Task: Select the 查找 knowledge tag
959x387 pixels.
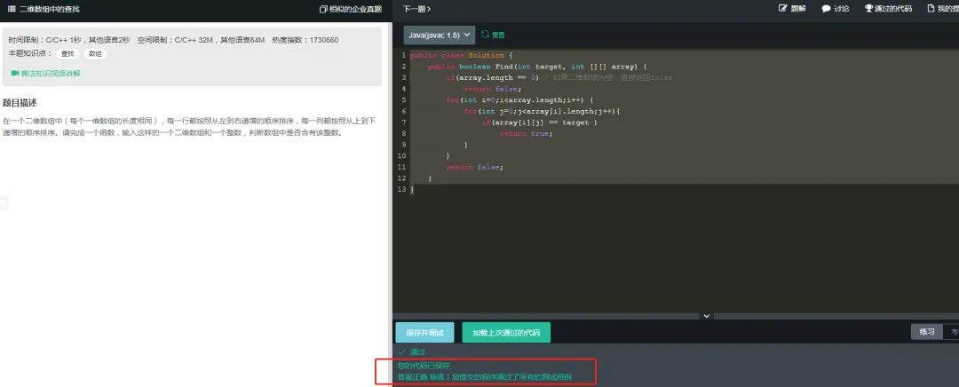Action: coord(67,54)
